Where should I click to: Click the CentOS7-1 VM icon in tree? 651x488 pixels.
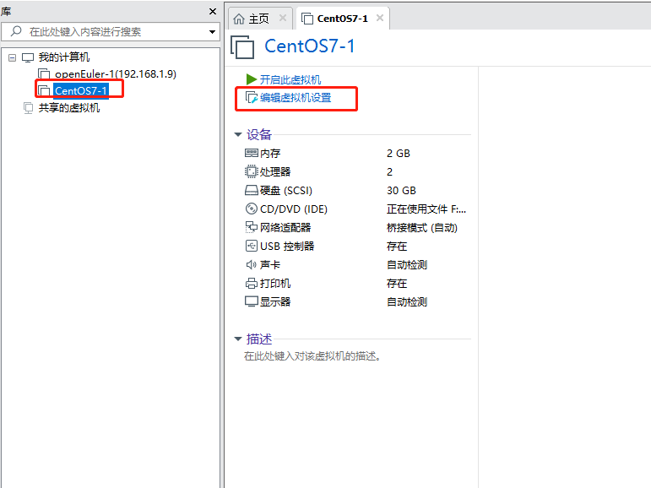[44, 90]
